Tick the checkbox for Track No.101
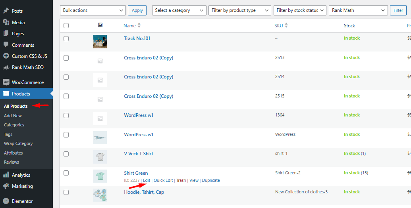The width and height of the screenshot is (411, 208). 66,39
